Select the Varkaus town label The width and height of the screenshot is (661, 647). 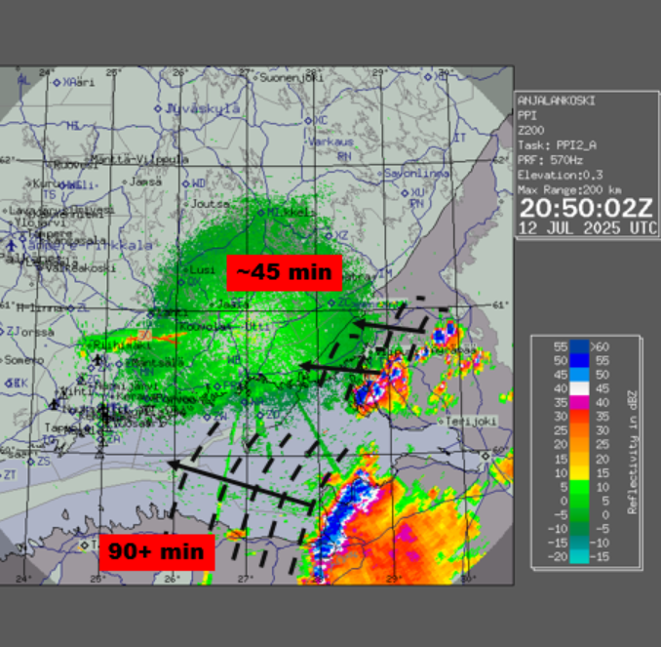330,142
